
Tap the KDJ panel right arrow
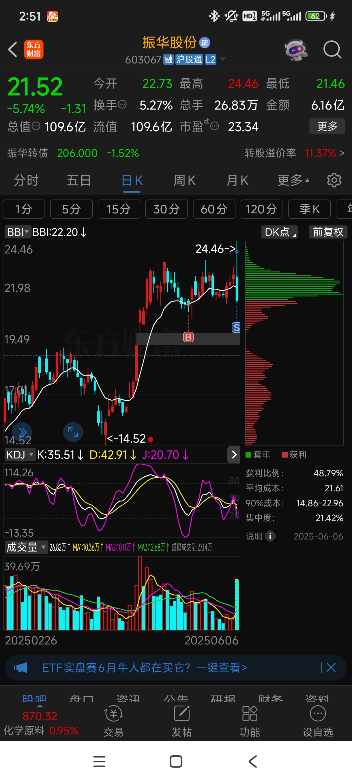[234, 454]
